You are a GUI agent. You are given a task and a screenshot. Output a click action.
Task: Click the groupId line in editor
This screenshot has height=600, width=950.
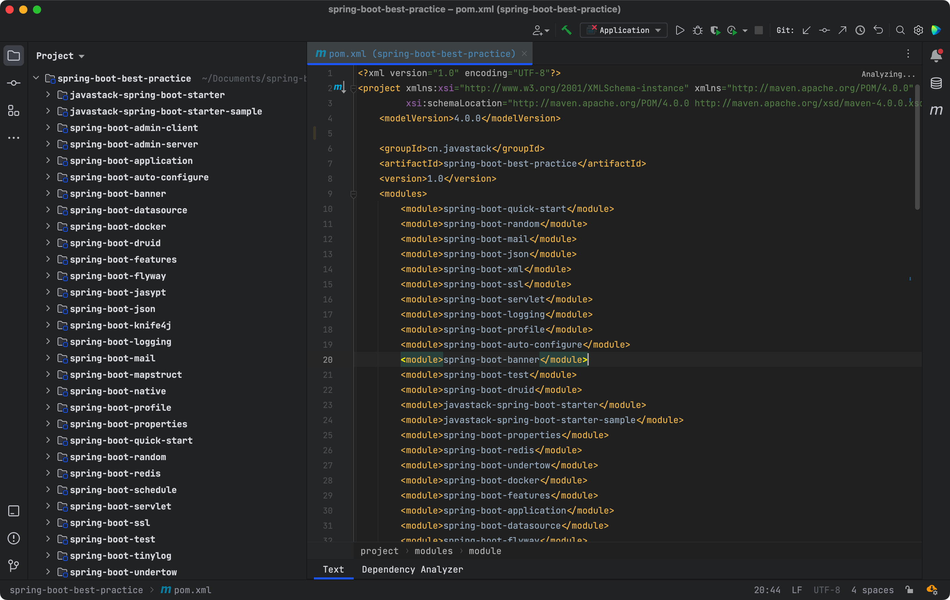[462, 148]
